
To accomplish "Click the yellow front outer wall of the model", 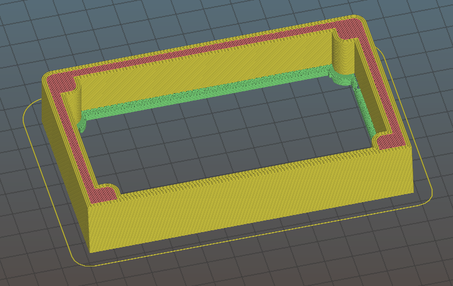I will click(x=251, y=200).
